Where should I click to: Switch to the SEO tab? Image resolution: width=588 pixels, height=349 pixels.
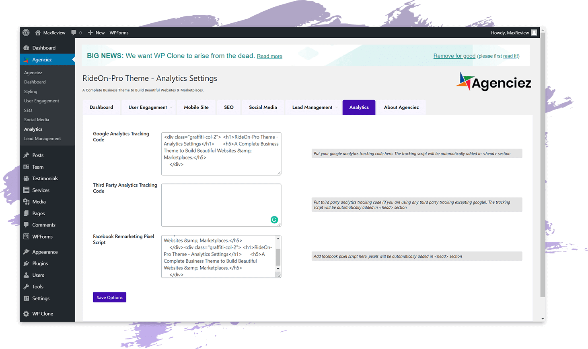point(229,107)
